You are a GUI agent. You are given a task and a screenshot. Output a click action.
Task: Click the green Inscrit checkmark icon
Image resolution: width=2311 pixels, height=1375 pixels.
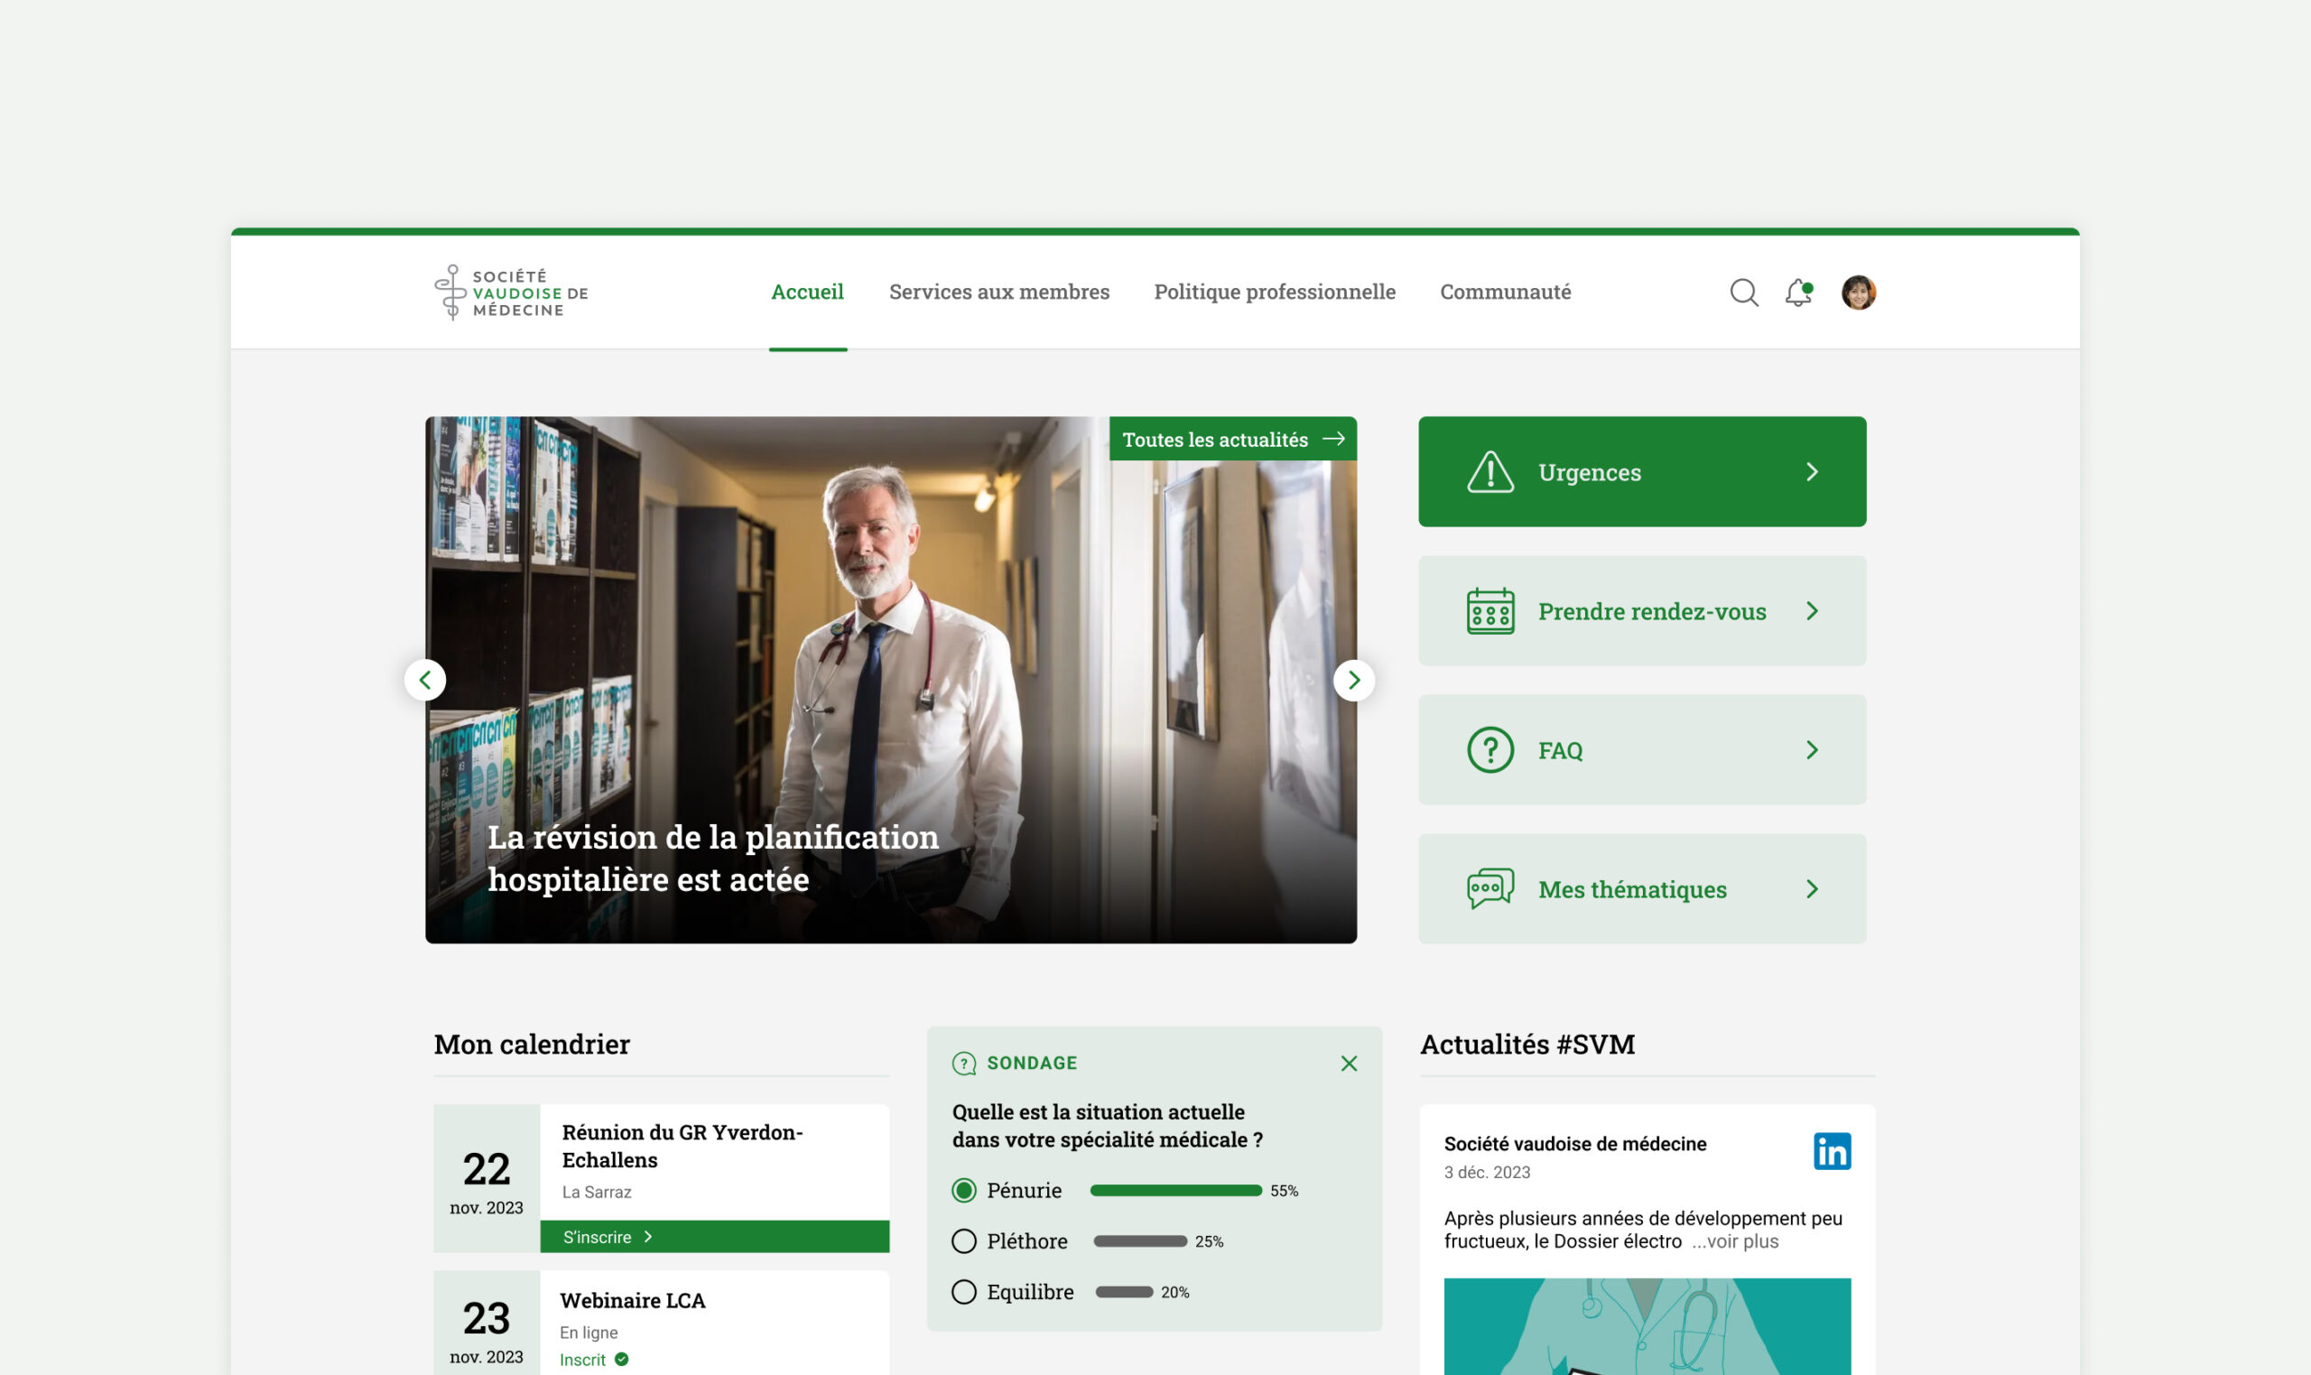click(x=621, y=1360)
